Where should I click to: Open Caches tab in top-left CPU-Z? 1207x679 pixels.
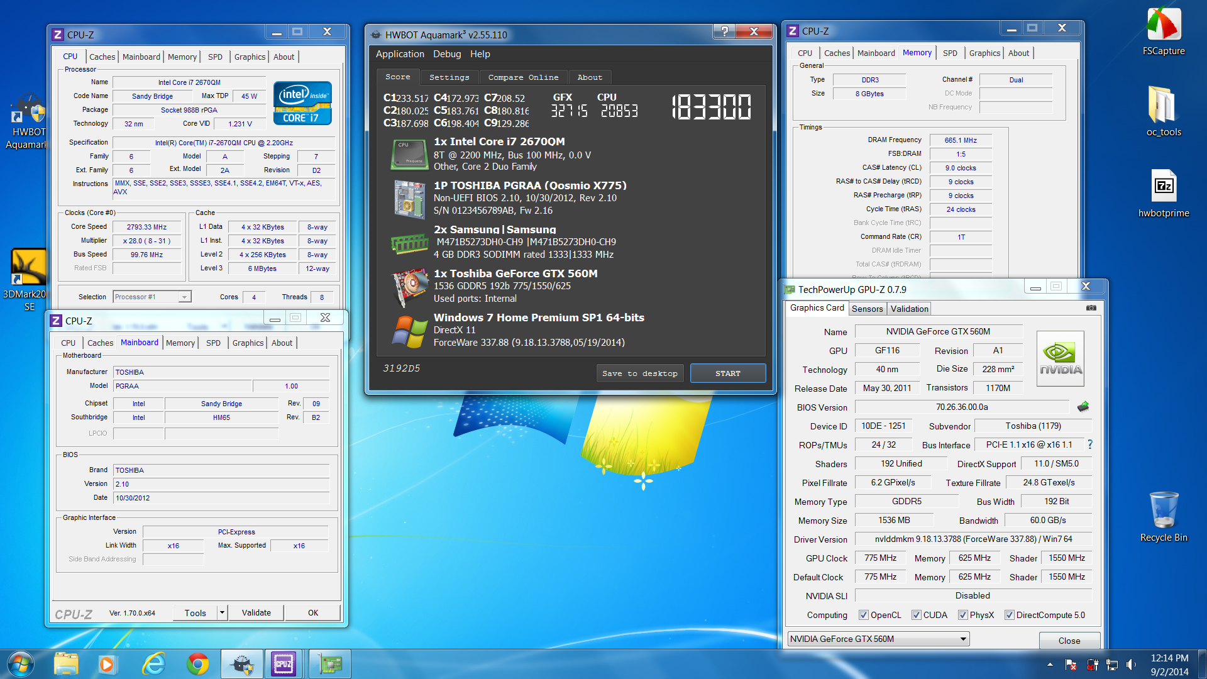[x=102, y=57]
